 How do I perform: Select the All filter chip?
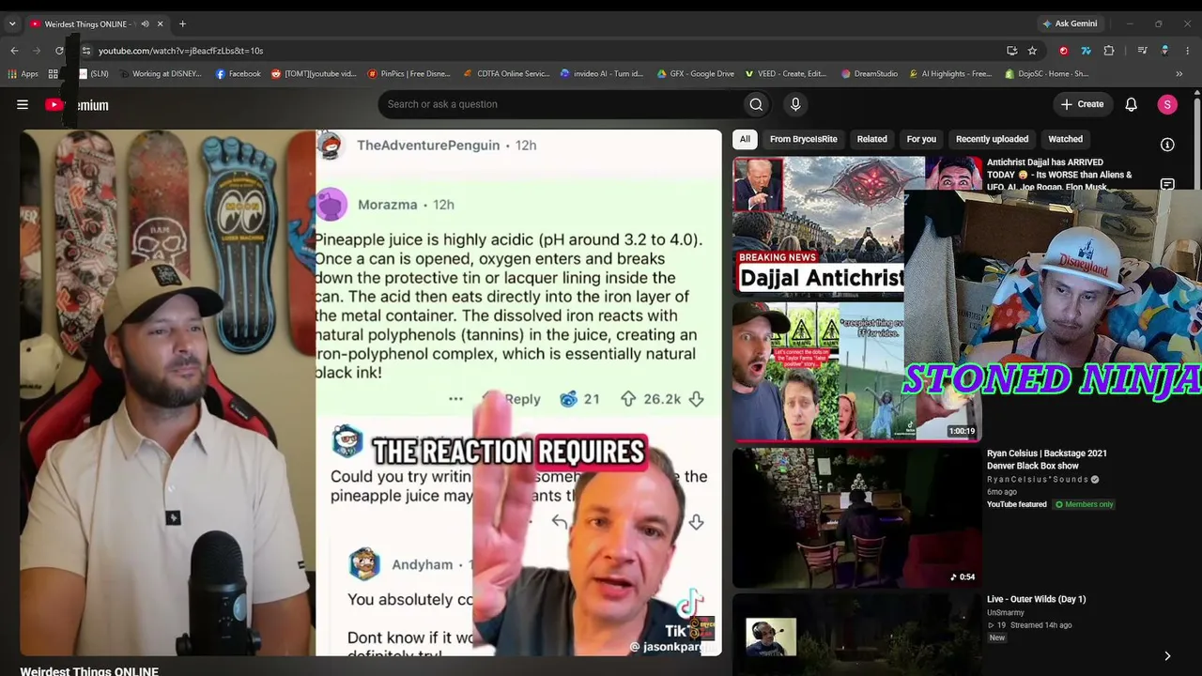745,139
